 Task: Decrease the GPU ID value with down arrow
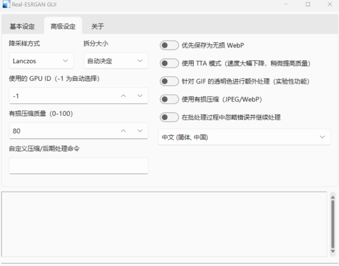pos(140,96)
